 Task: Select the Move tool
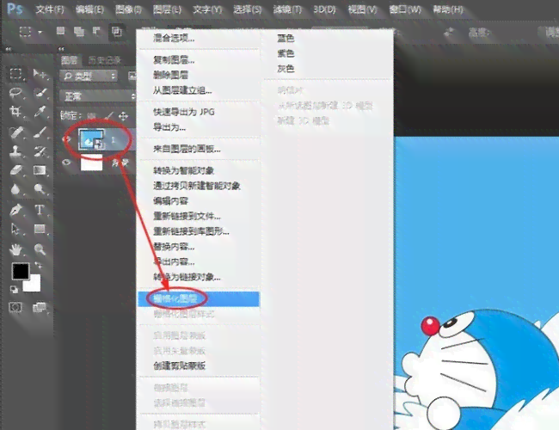40,74
